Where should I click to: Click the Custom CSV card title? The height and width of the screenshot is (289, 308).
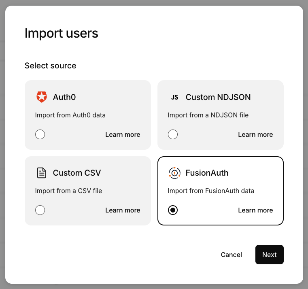(x=77, y=173)
